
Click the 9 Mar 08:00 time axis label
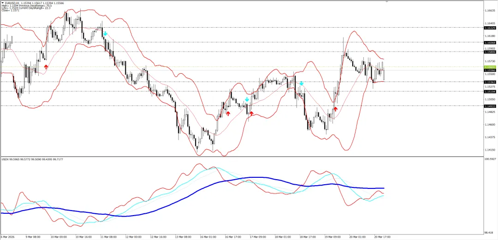[33, 237]
